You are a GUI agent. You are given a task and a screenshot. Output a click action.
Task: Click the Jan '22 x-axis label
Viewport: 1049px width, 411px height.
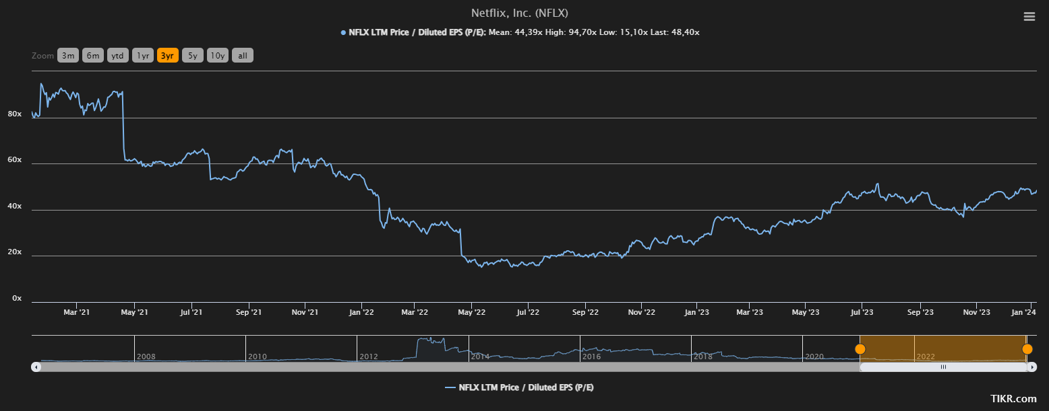(361, 312)
